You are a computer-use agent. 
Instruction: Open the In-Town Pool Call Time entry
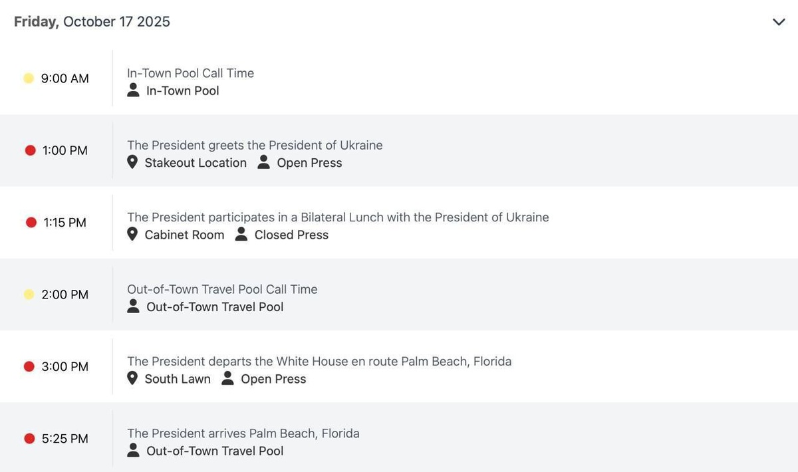tap(190, 73)
